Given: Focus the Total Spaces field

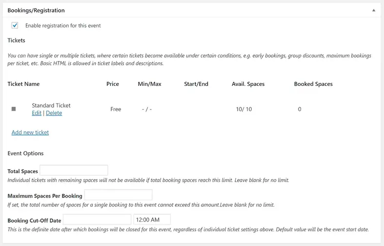Looking at the screenshot, I should [x=74, y=170].
